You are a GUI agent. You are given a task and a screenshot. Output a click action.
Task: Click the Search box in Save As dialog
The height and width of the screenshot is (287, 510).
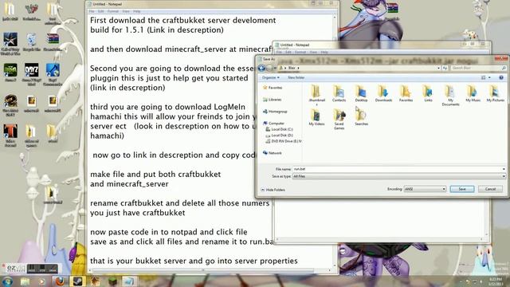[477, 68]
